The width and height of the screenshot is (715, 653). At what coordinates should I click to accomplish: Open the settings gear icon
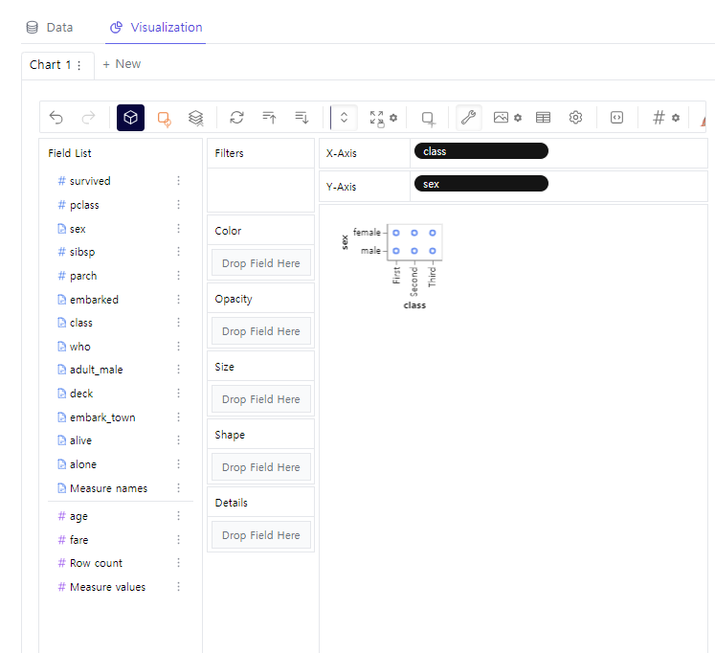tap(575, 118)
